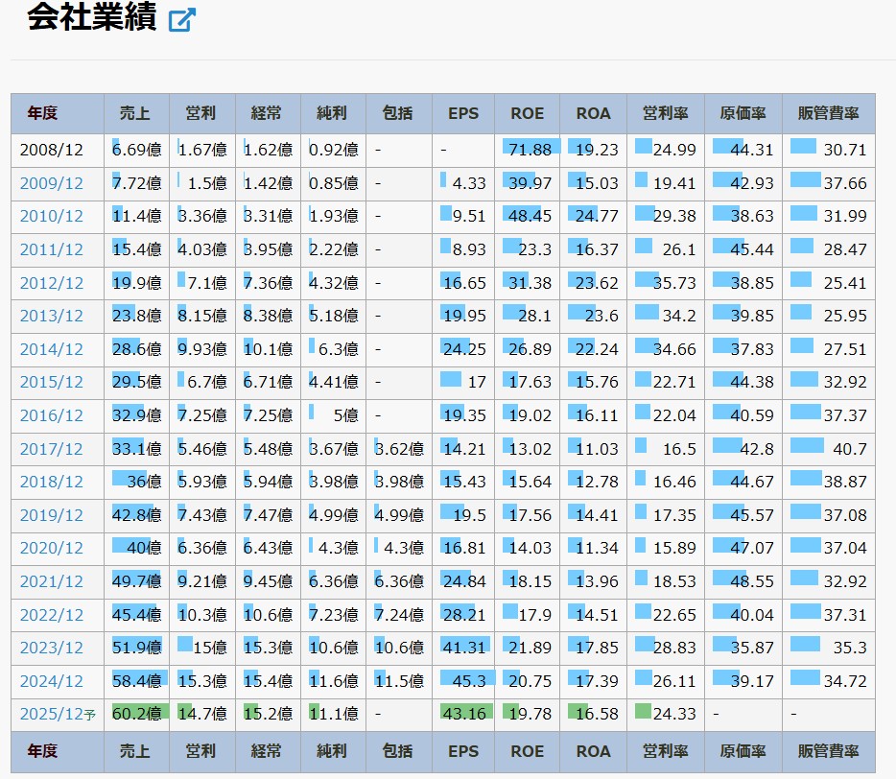896x779 pixels.
Task: Click the top ROA column header
Action: point(593,113)
